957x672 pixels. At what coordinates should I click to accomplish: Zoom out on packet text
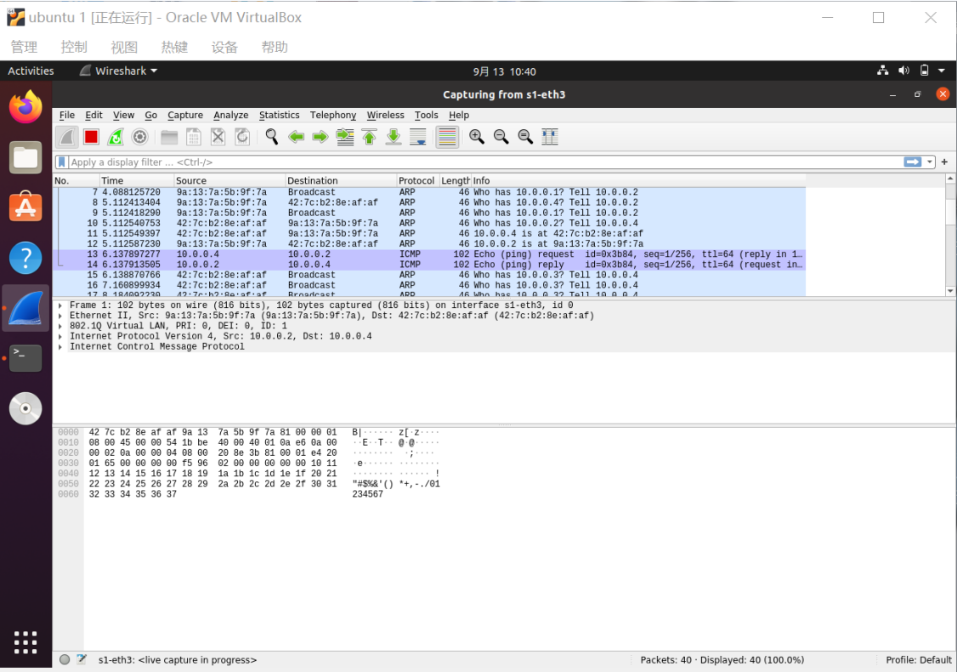click(x=501, y=137)
